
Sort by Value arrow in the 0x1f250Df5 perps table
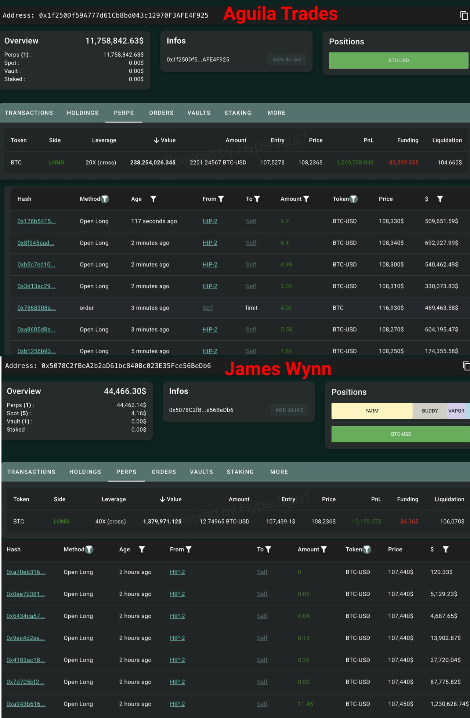[156, 140]
